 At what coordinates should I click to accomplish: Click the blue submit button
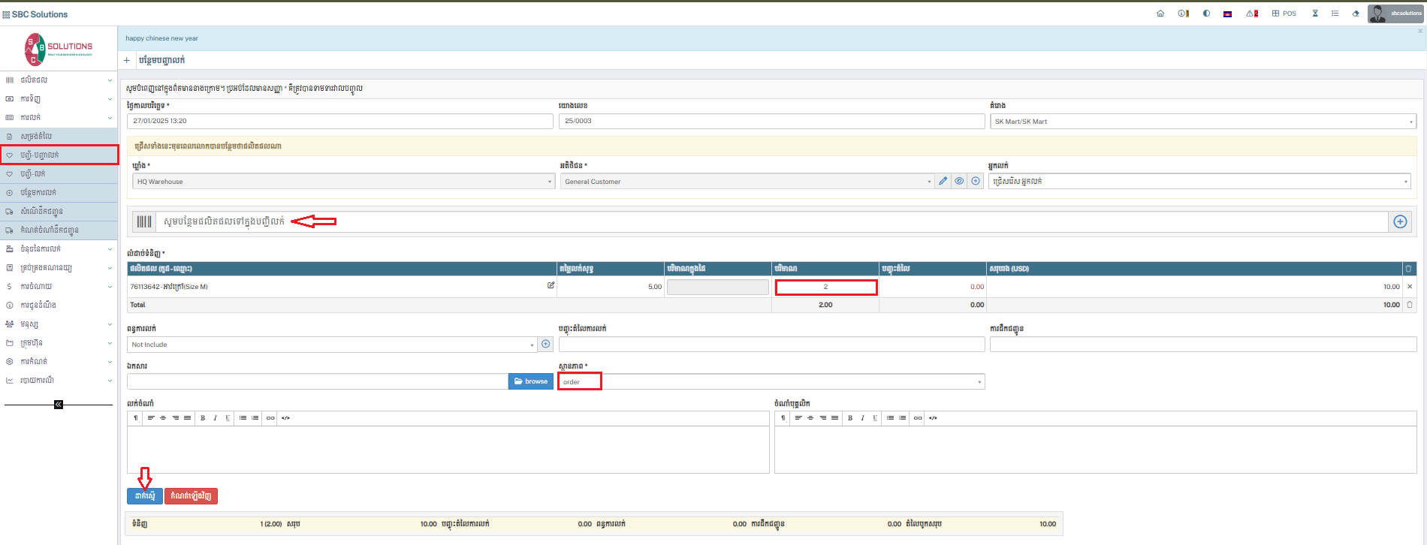144,496
